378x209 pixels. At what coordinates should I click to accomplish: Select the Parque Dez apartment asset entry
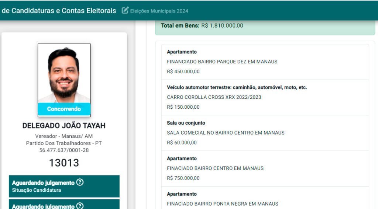(x=265, y=62)
